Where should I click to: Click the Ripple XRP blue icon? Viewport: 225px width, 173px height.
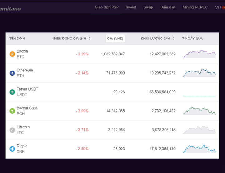(x=12, y=149)
